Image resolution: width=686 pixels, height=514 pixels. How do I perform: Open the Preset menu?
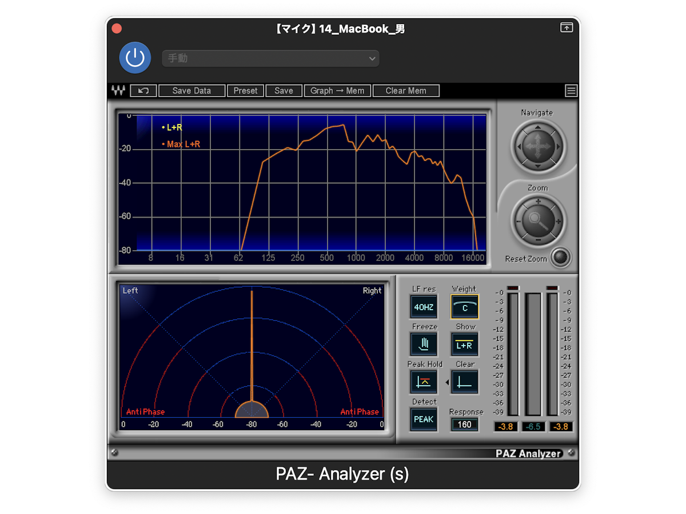[x=245, y=90]
